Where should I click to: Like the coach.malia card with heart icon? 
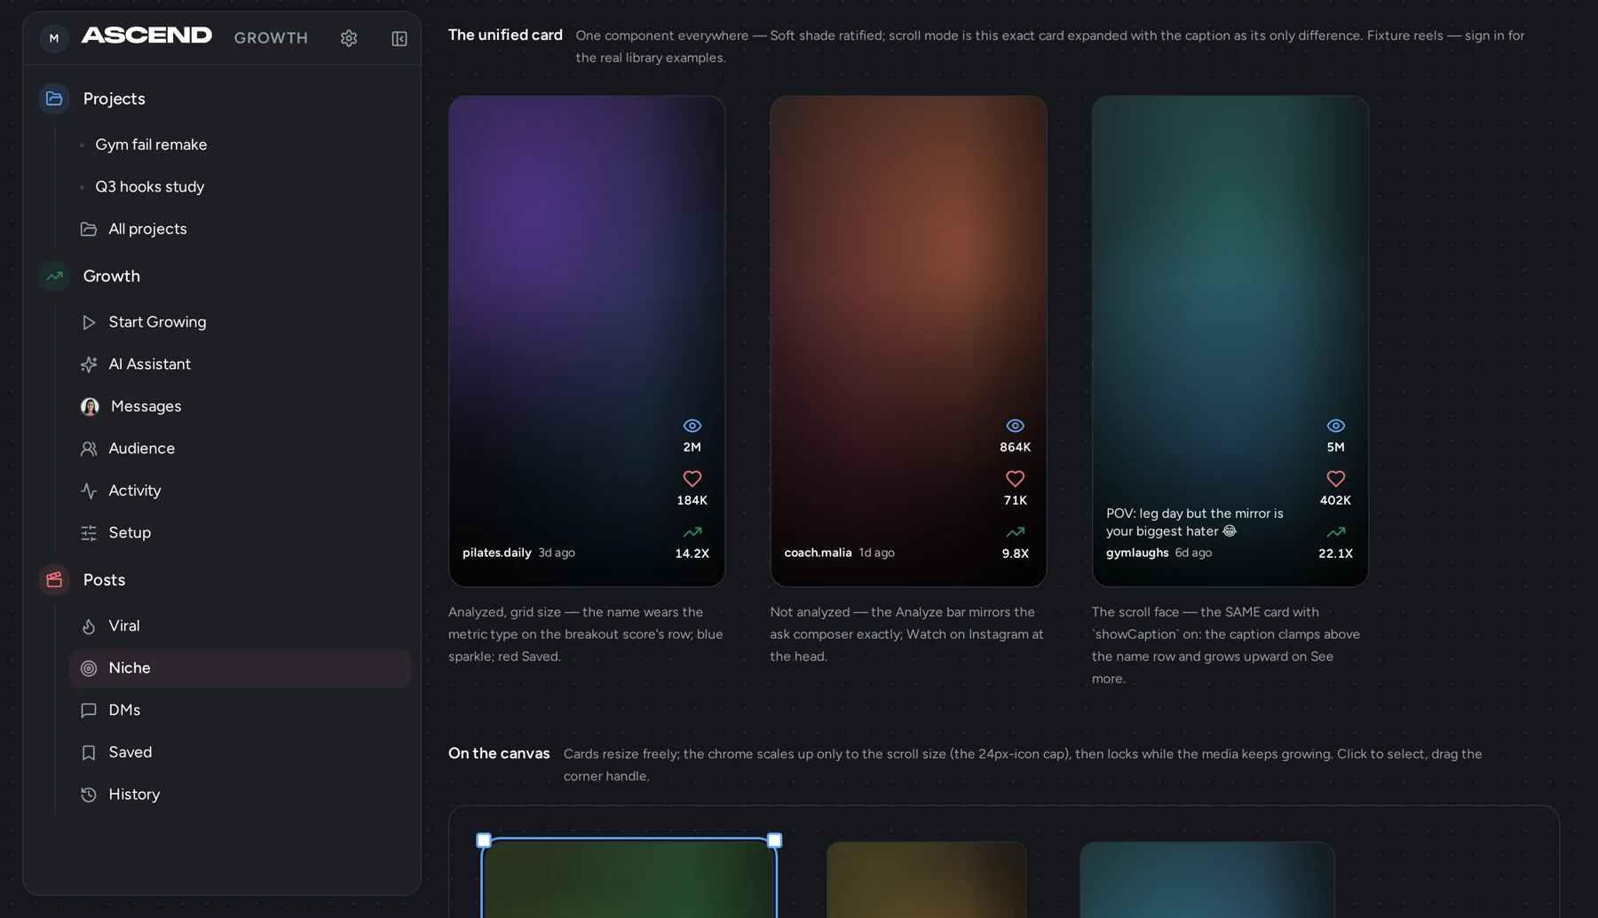coord(1015,479)
